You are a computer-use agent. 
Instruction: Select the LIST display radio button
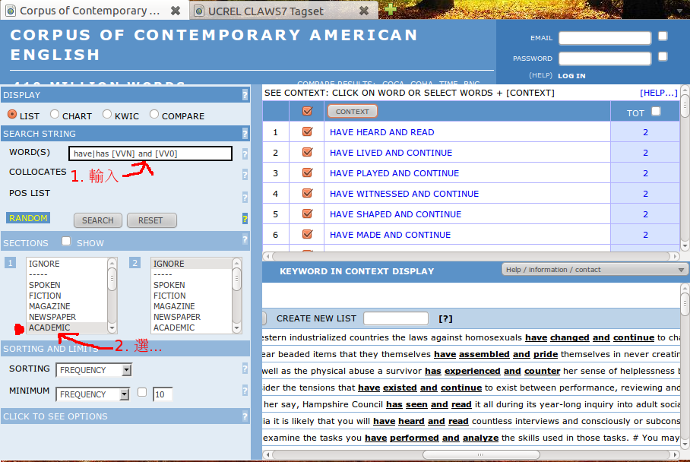12,115
